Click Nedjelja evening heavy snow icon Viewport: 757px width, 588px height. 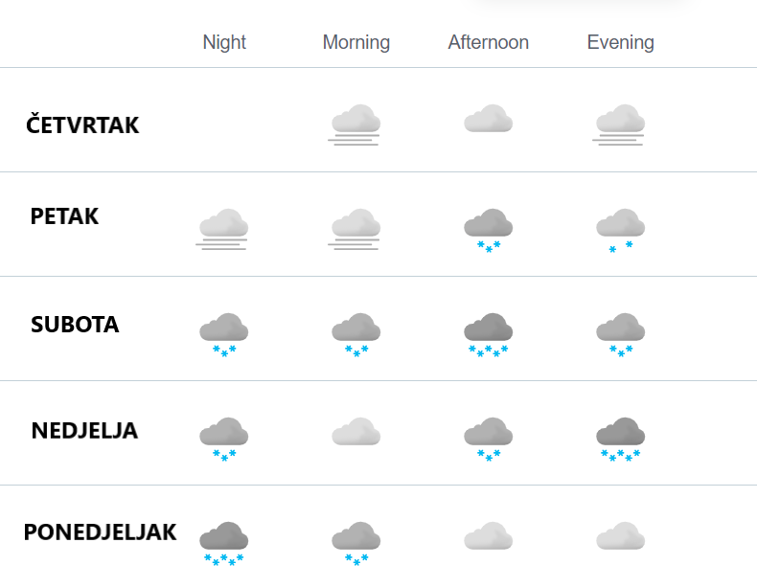[x=620, y=440]
